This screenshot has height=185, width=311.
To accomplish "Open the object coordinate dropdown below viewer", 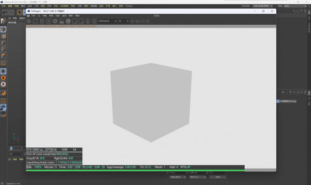I will coord(178,177).
